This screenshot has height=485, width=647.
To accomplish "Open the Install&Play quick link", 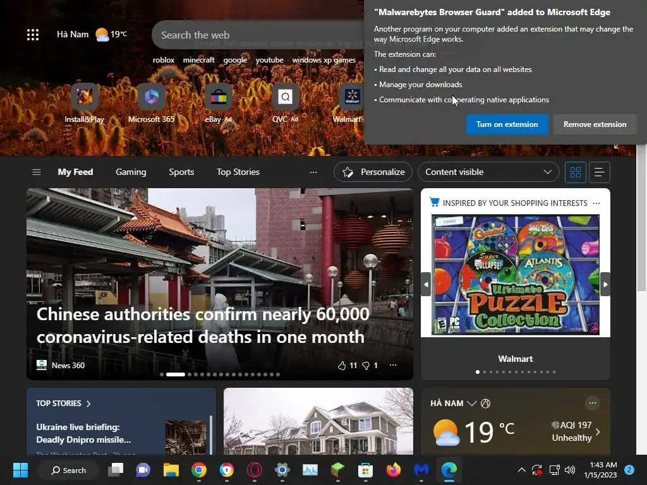I will point(84,104).
